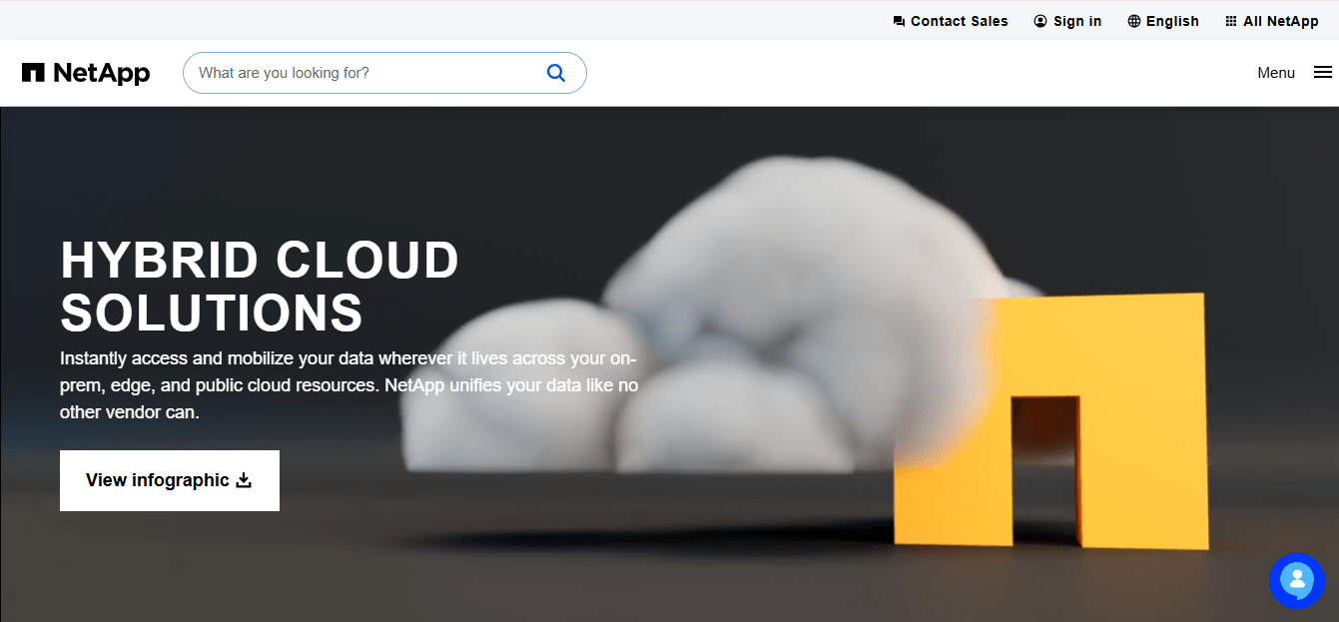
Task: Click the All NetApp grid icon
Action: point(1231,21)
